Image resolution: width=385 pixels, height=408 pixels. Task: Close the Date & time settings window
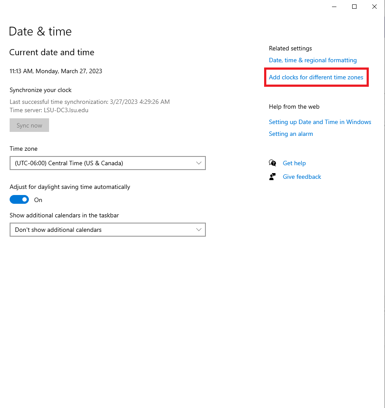point(374,7)
